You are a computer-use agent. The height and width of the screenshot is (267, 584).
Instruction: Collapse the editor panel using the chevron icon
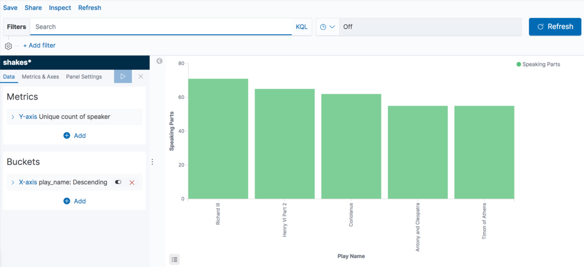click(159, 61)
